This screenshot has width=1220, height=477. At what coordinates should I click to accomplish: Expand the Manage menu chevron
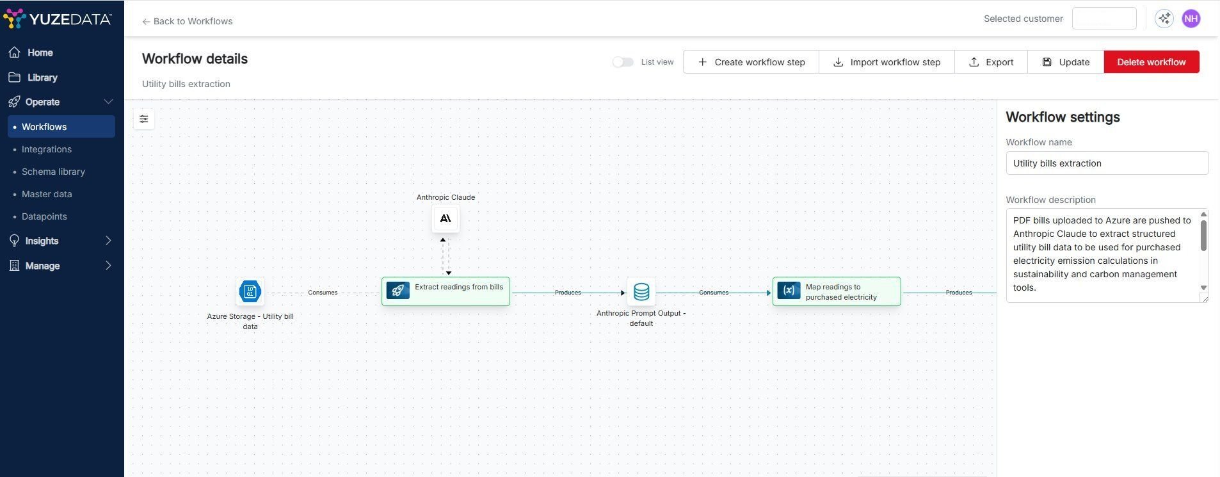[x=108, y=266]
